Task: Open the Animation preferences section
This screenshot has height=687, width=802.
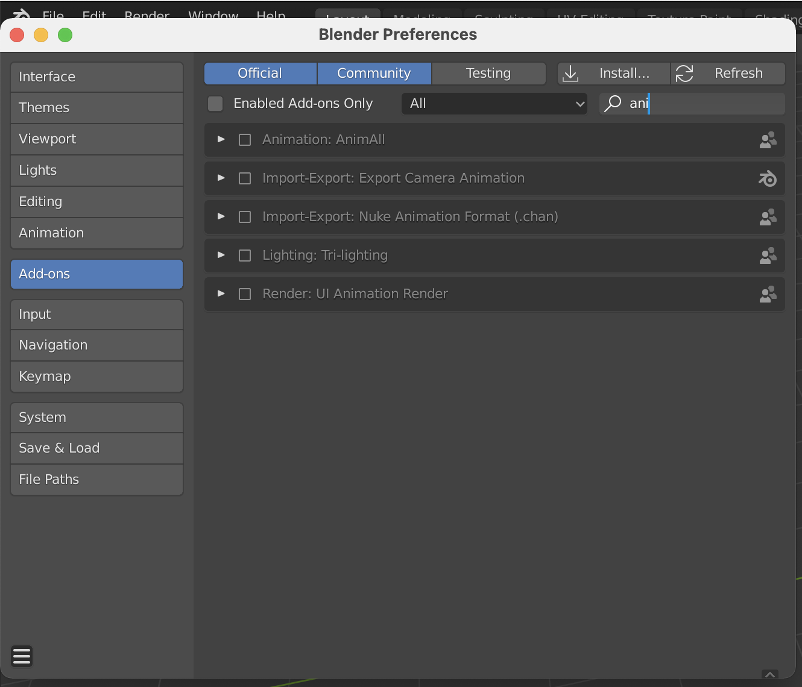Action: (x=96, y=233)
